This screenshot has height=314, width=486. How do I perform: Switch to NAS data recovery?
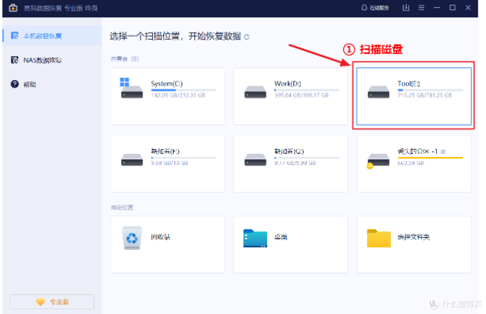pos(52,60)
